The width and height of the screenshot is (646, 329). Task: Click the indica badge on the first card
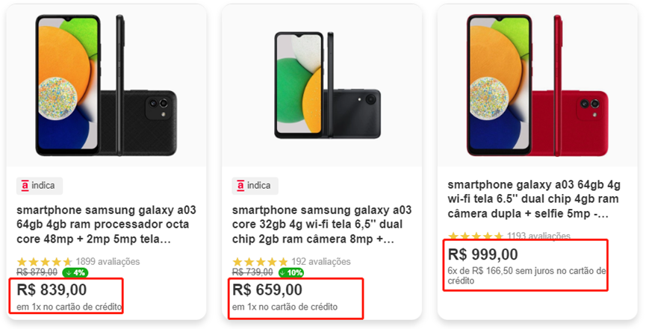pyautogui.click(x=40, y=186)
